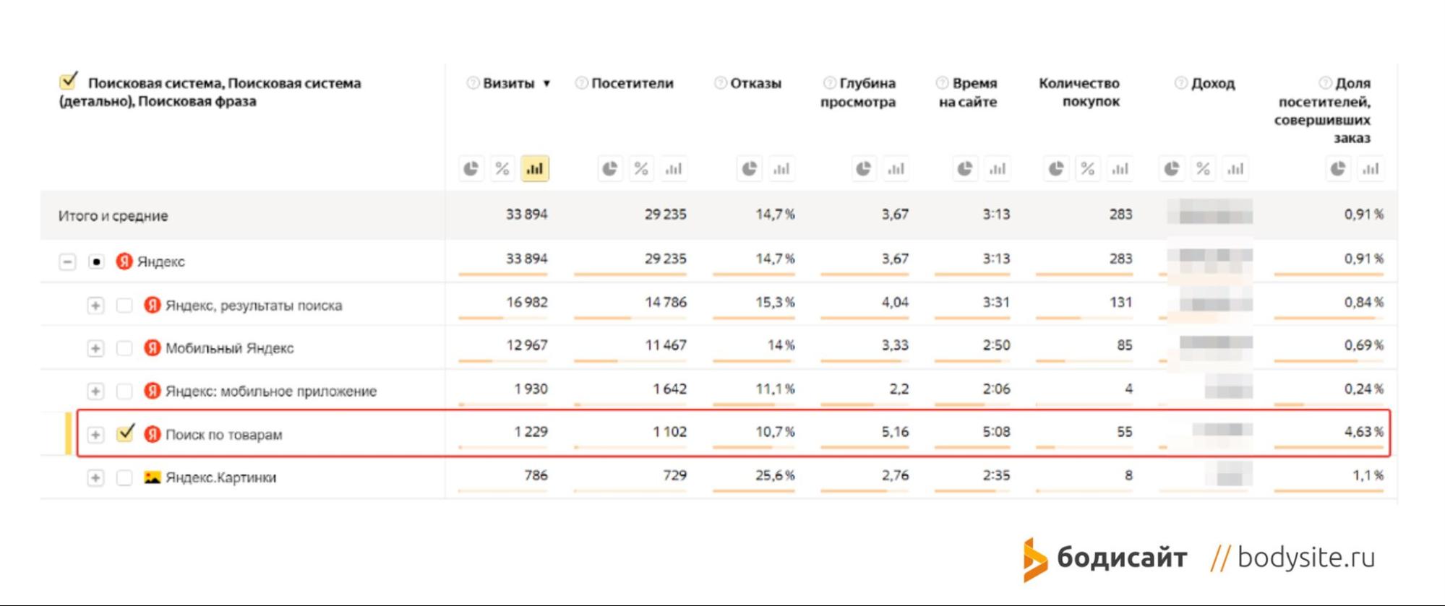This screenshot has height=606, width=1445.
Task: Select pie chart icon under Посетители
Action: 610,169
